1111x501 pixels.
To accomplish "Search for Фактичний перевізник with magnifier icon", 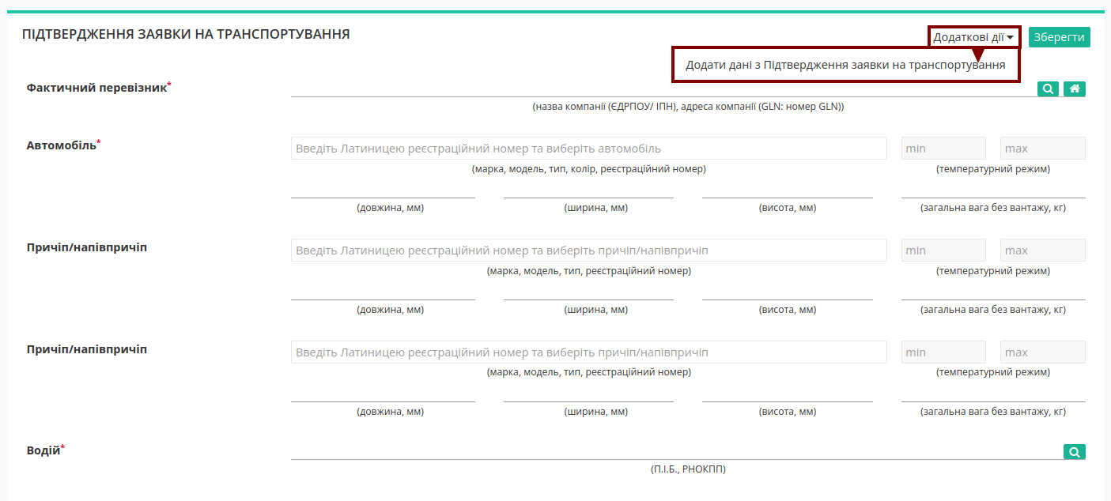I will pos(1048,89).
